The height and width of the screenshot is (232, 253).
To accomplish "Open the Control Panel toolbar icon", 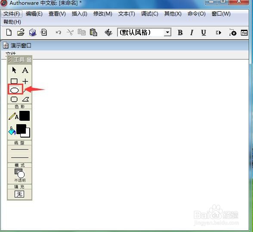I will click(232, 32).
